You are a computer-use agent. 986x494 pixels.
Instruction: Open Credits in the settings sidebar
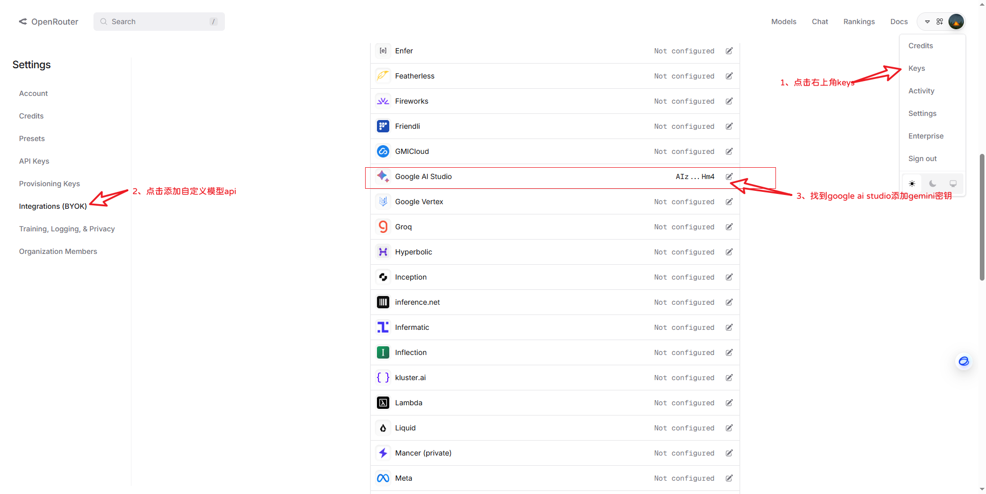(x=31, y=116)
